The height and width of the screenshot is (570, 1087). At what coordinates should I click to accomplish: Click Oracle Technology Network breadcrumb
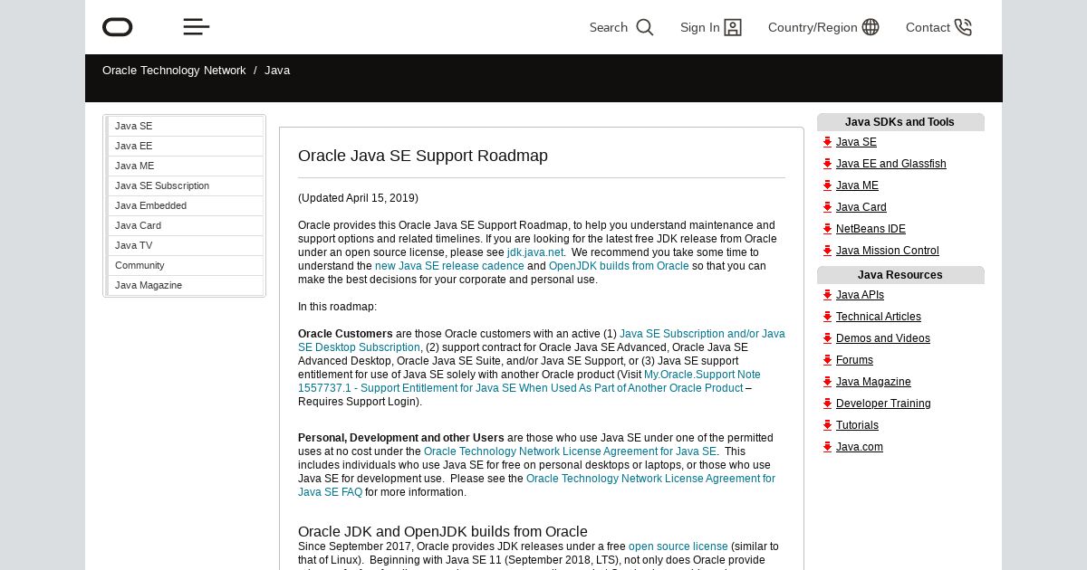174,71
